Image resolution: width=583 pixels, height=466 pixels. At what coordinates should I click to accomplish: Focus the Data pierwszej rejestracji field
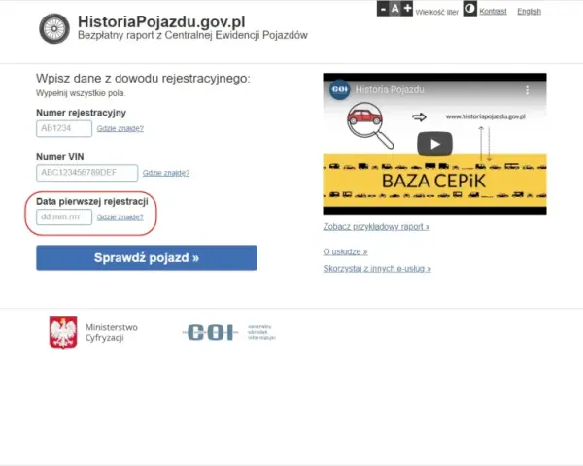coord(64,217)
